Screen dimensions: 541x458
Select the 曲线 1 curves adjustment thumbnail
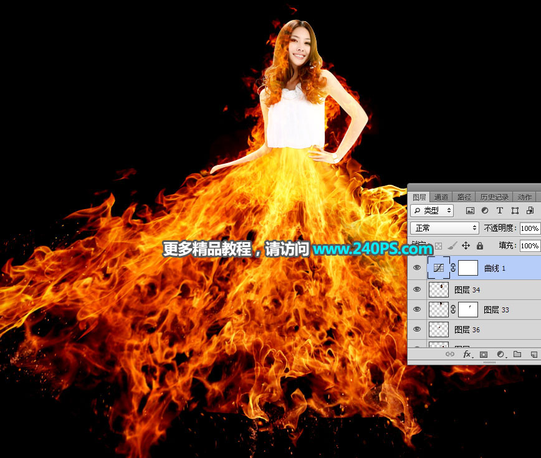(x=439, y=268)
